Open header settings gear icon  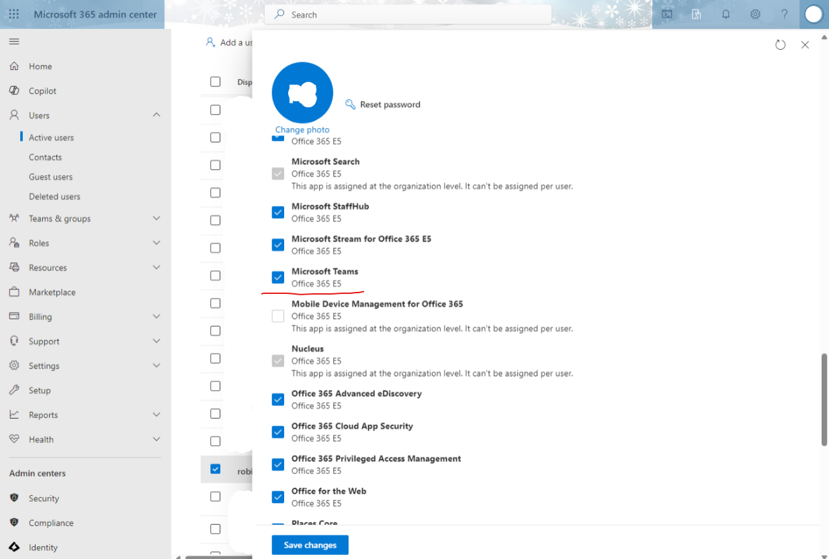(755, 14)
